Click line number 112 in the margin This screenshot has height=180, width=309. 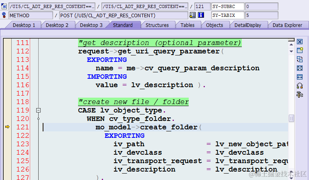point(23,51)
